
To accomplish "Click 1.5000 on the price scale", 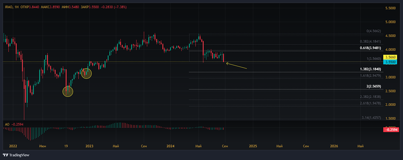I will click(391, 118).
